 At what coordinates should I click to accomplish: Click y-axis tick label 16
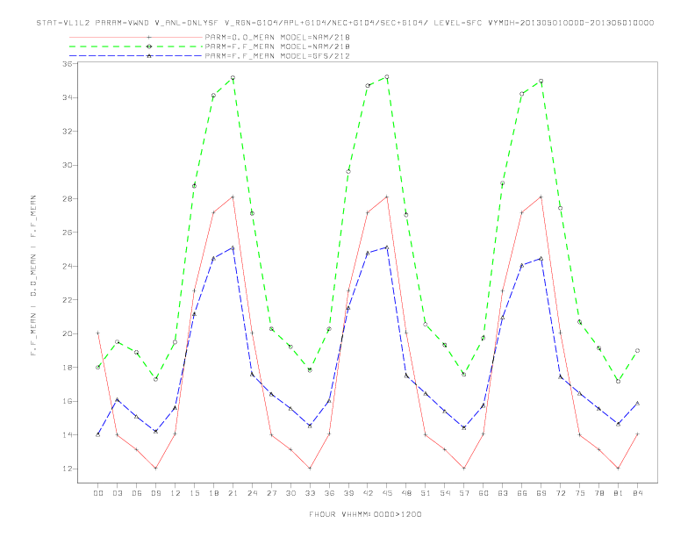tap(67, 401)
